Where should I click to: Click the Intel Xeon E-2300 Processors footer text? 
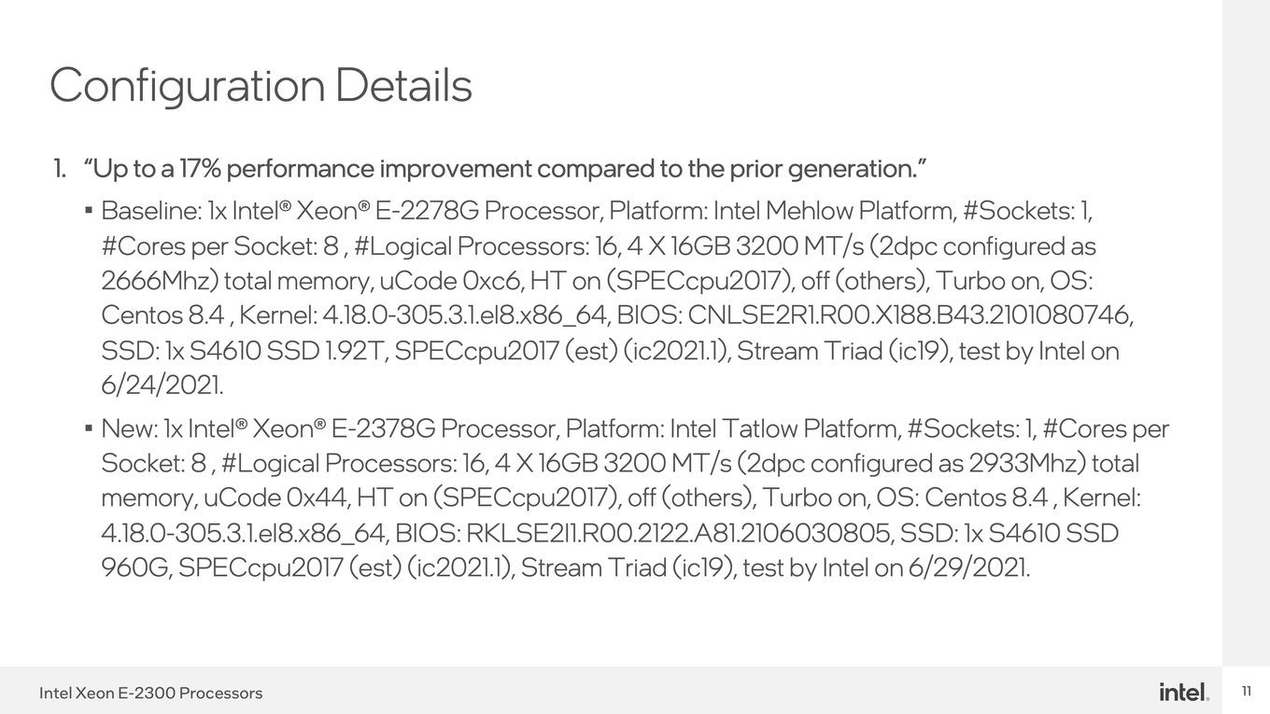pyautogui.click(x=150, y=693)
